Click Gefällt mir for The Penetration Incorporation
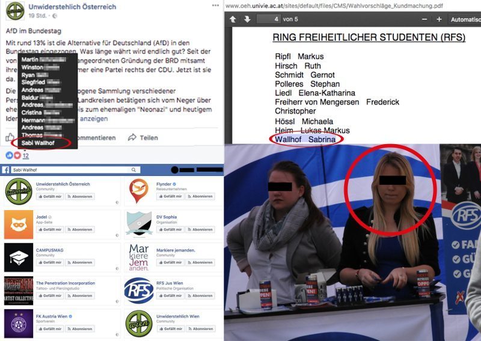Image resolution: width=481 pixels, height=341 pixels. coord(50,295)
